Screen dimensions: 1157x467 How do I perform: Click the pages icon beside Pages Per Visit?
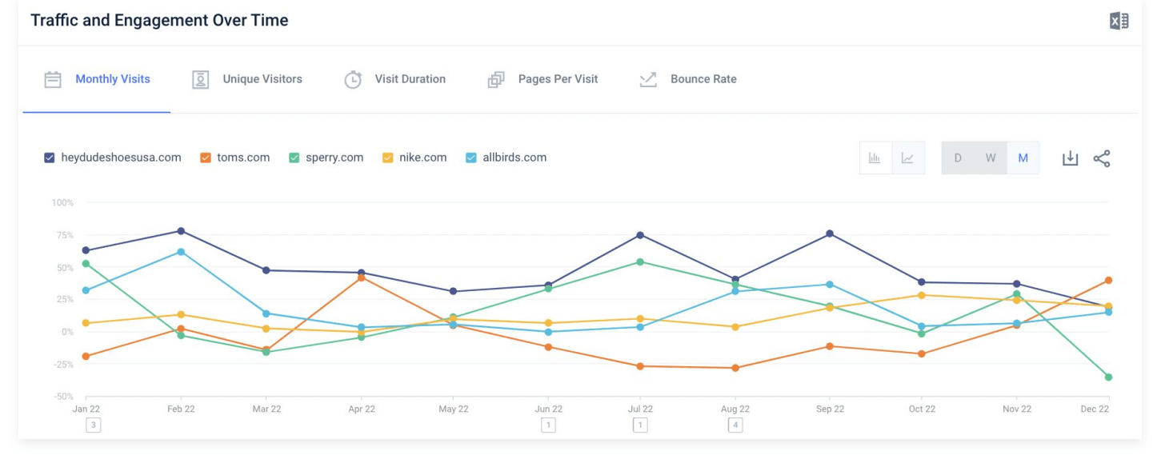pyautogui.click(x=496, y=78)
